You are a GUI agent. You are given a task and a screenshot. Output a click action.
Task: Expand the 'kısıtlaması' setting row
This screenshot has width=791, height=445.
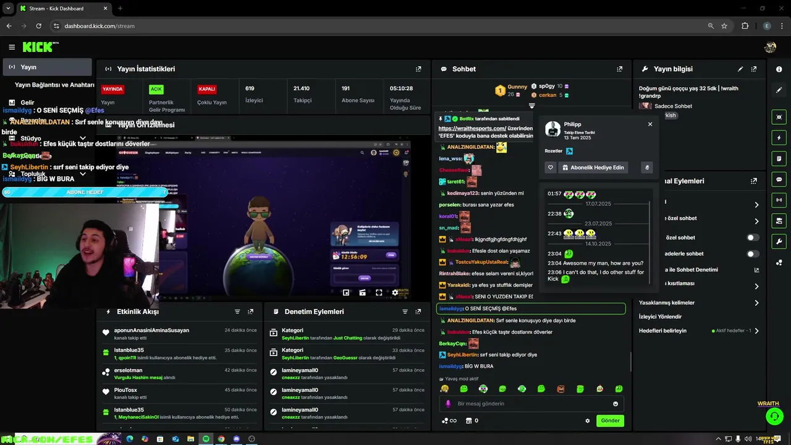(756, 286)
